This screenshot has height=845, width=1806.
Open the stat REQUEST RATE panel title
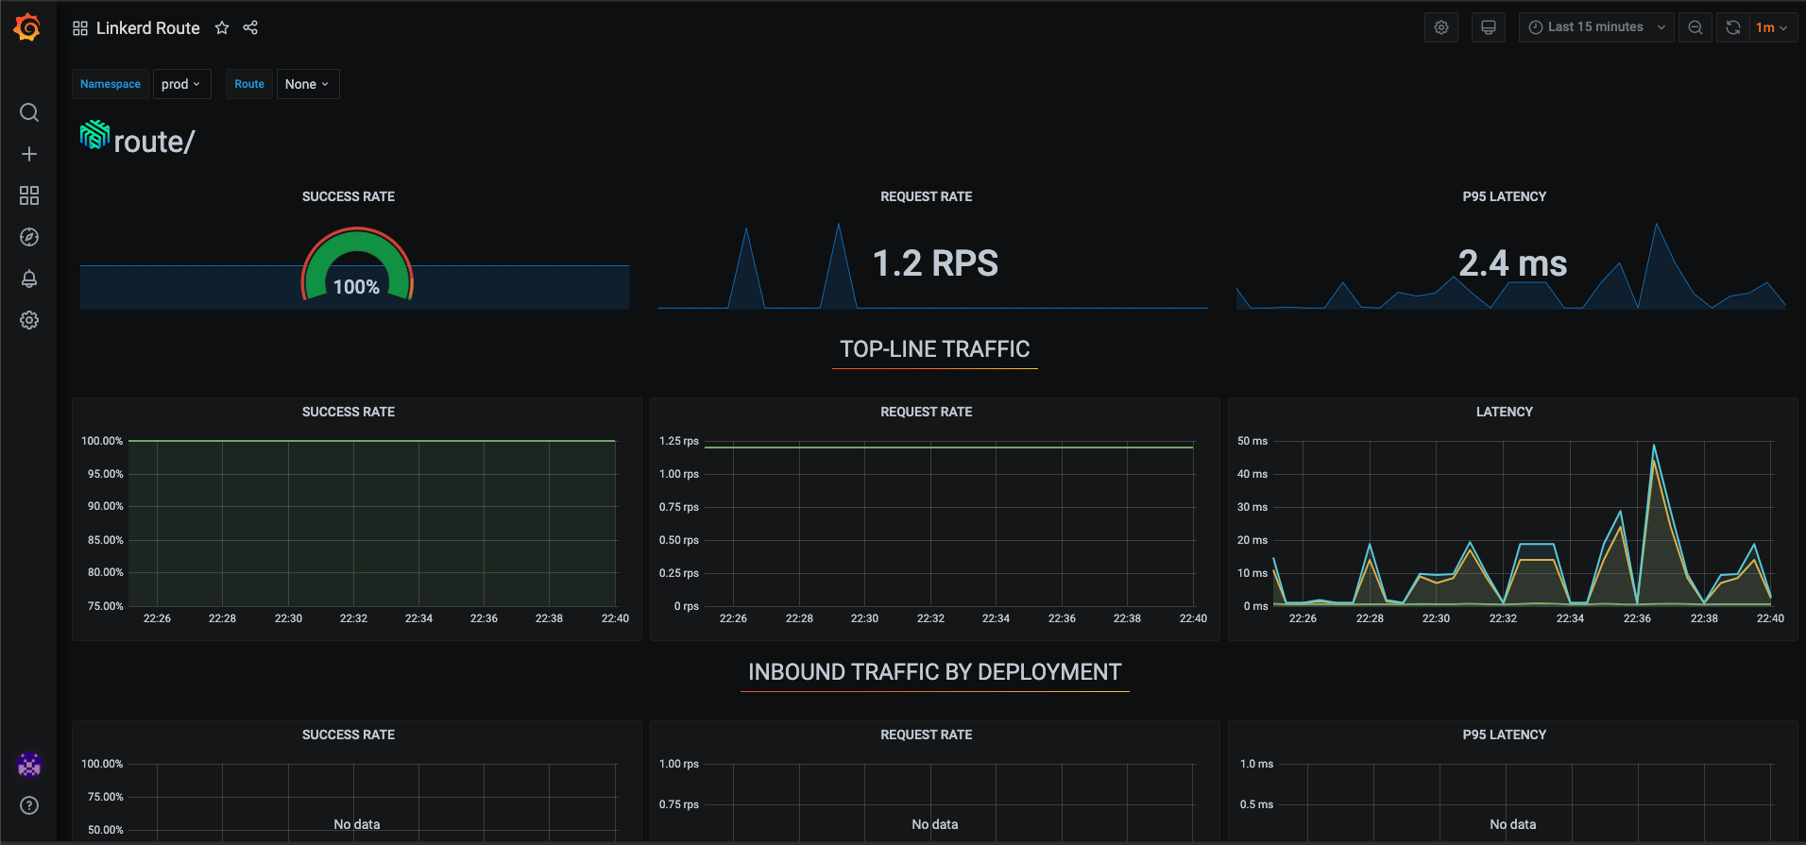click(x=927, y=196)
